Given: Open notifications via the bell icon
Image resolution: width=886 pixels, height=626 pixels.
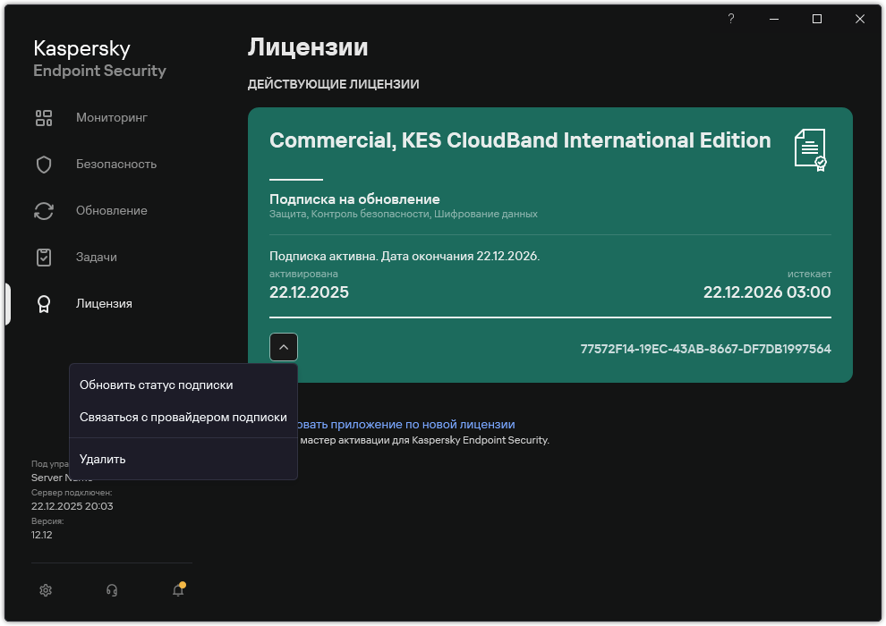Looking at the screenshot, I should 178,591.
